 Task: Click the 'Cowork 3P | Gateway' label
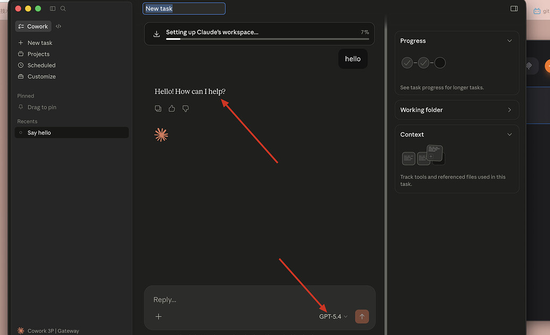click(x=53, y=331)
